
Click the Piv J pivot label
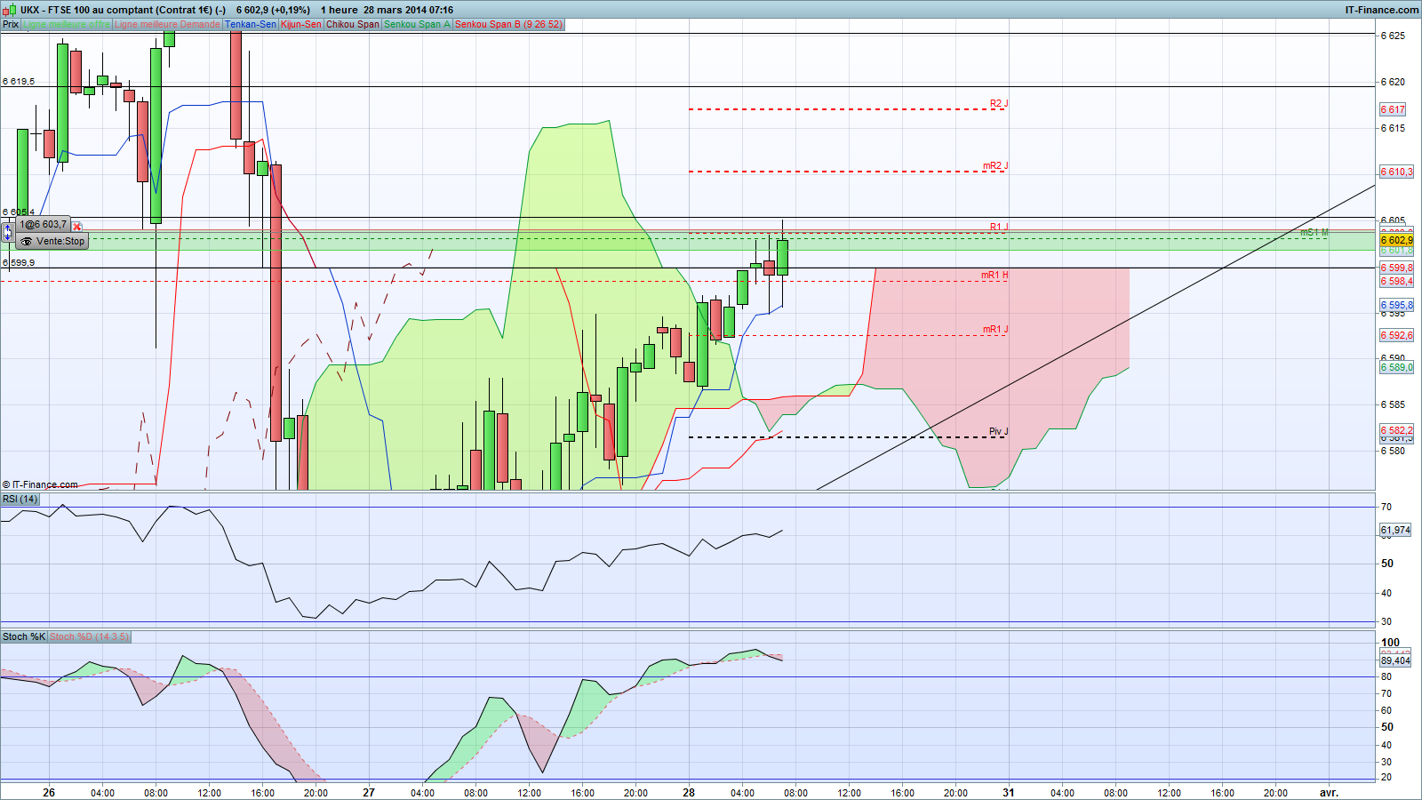(999, 432)
